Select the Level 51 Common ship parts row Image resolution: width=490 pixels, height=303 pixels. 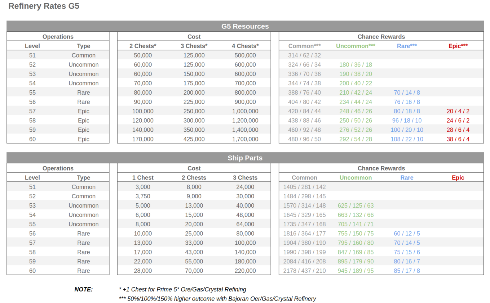(58, 187)
